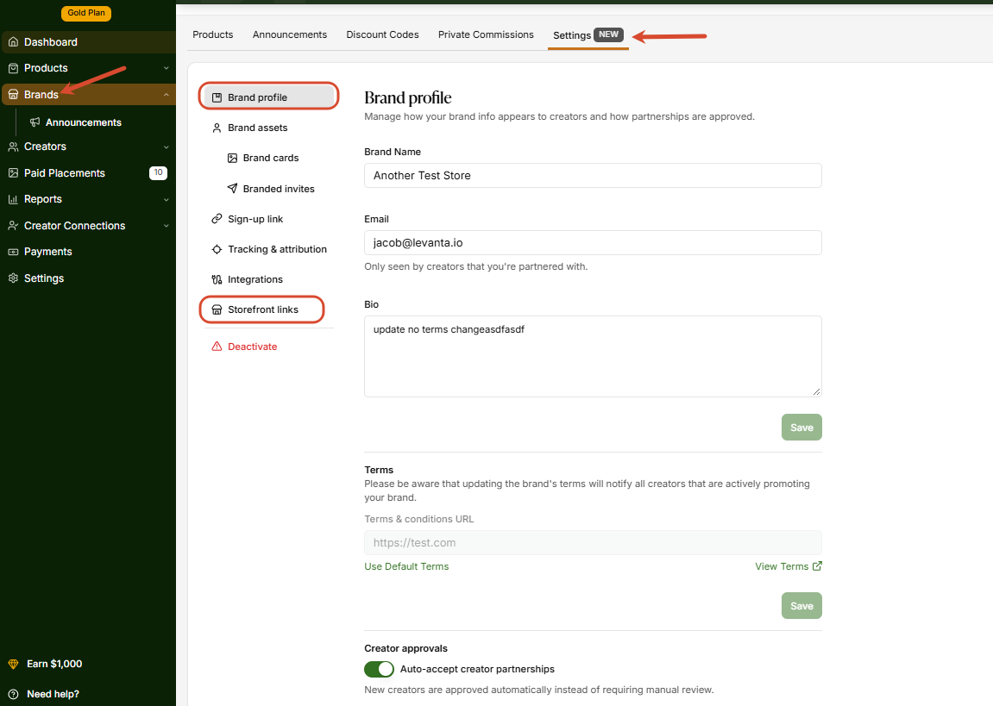Click the Brand Name input field

[x=593, y=175]
